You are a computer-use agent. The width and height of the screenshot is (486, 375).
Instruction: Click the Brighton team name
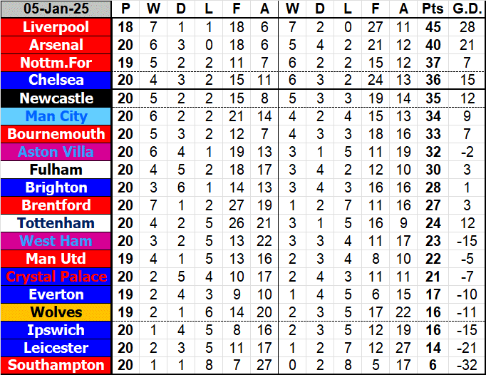(x=56, y=187)
